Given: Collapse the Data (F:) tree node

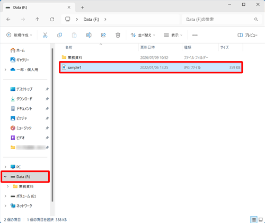Looking at the screenshot, I should click(x=5, y=177).
